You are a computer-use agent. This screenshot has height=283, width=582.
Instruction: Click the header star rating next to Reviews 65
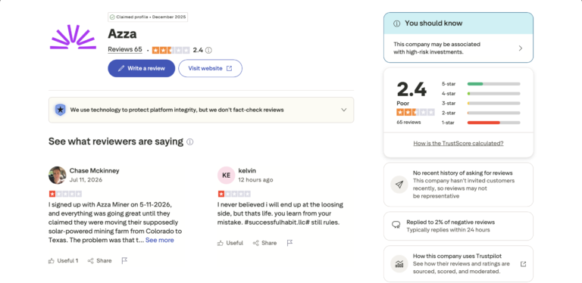[x=171, y=50]
